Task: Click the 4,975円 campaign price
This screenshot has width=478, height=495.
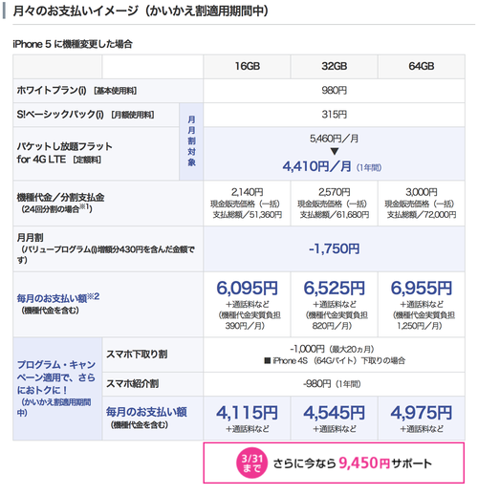Action: (422, 413)
